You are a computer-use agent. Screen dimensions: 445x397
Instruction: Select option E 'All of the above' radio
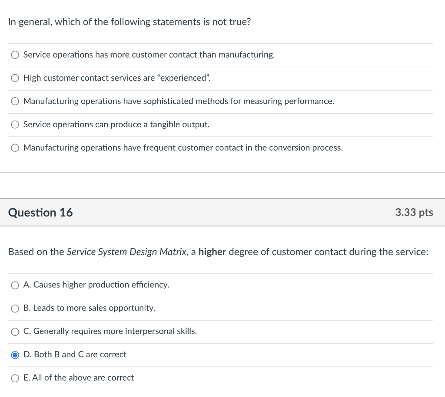click(x=15, y=378)
